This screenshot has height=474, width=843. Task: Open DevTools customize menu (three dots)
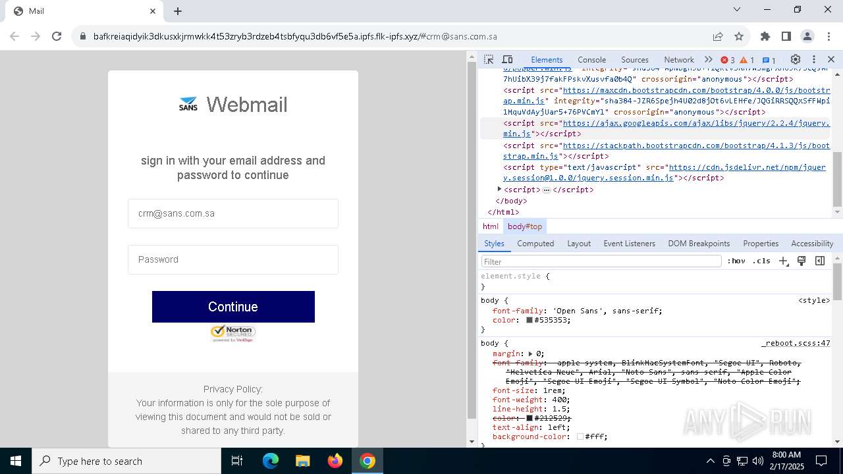click(x=814, y=59)
